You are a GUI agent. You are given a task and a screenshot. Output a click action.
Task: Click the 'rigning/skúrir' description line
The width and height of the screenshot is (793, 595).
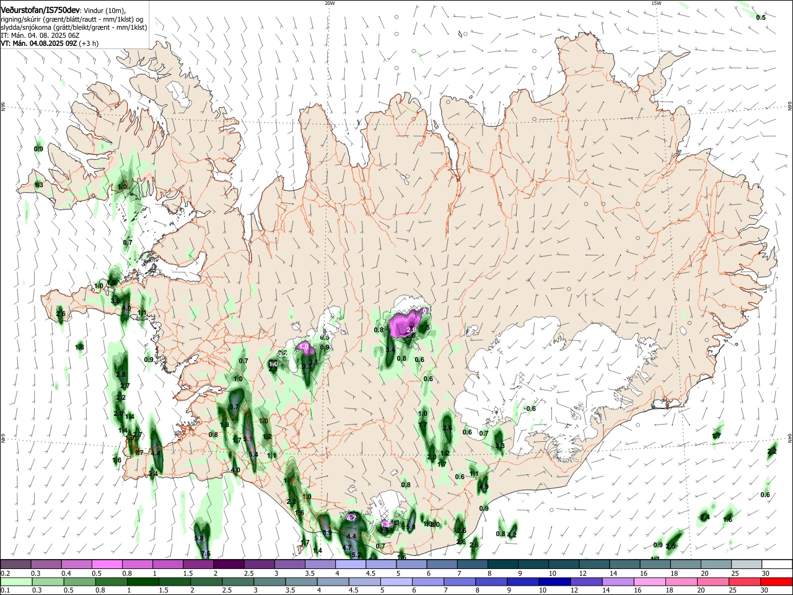pyautogui.click(x=72, y=19)
